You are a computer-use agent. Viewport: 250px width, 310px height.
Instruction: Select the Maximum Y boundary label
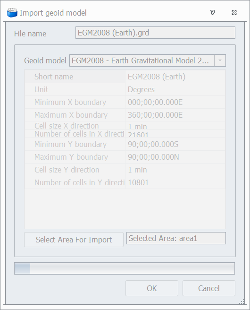pos(71,157)
